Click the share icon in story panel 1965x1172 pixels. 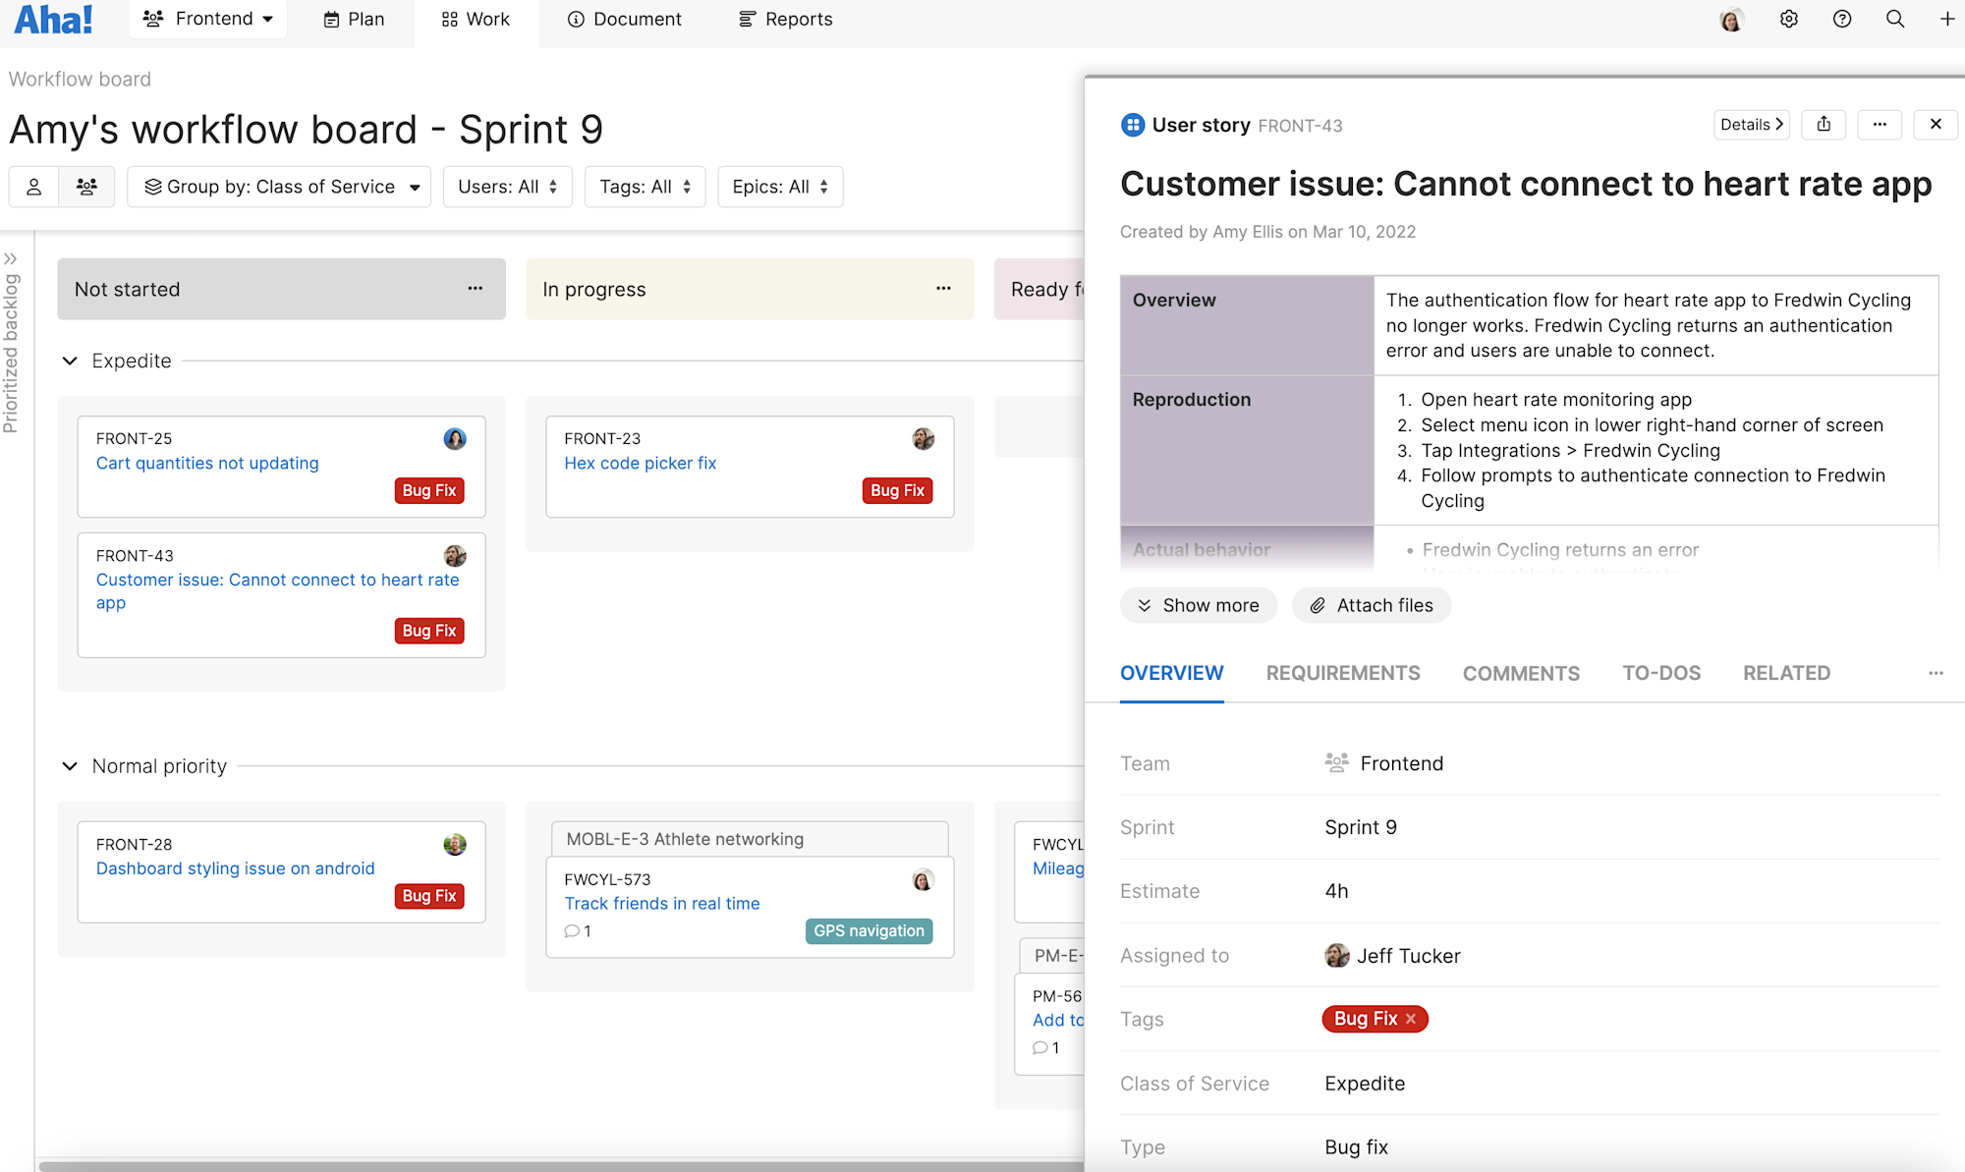[x=1824, y=125]
